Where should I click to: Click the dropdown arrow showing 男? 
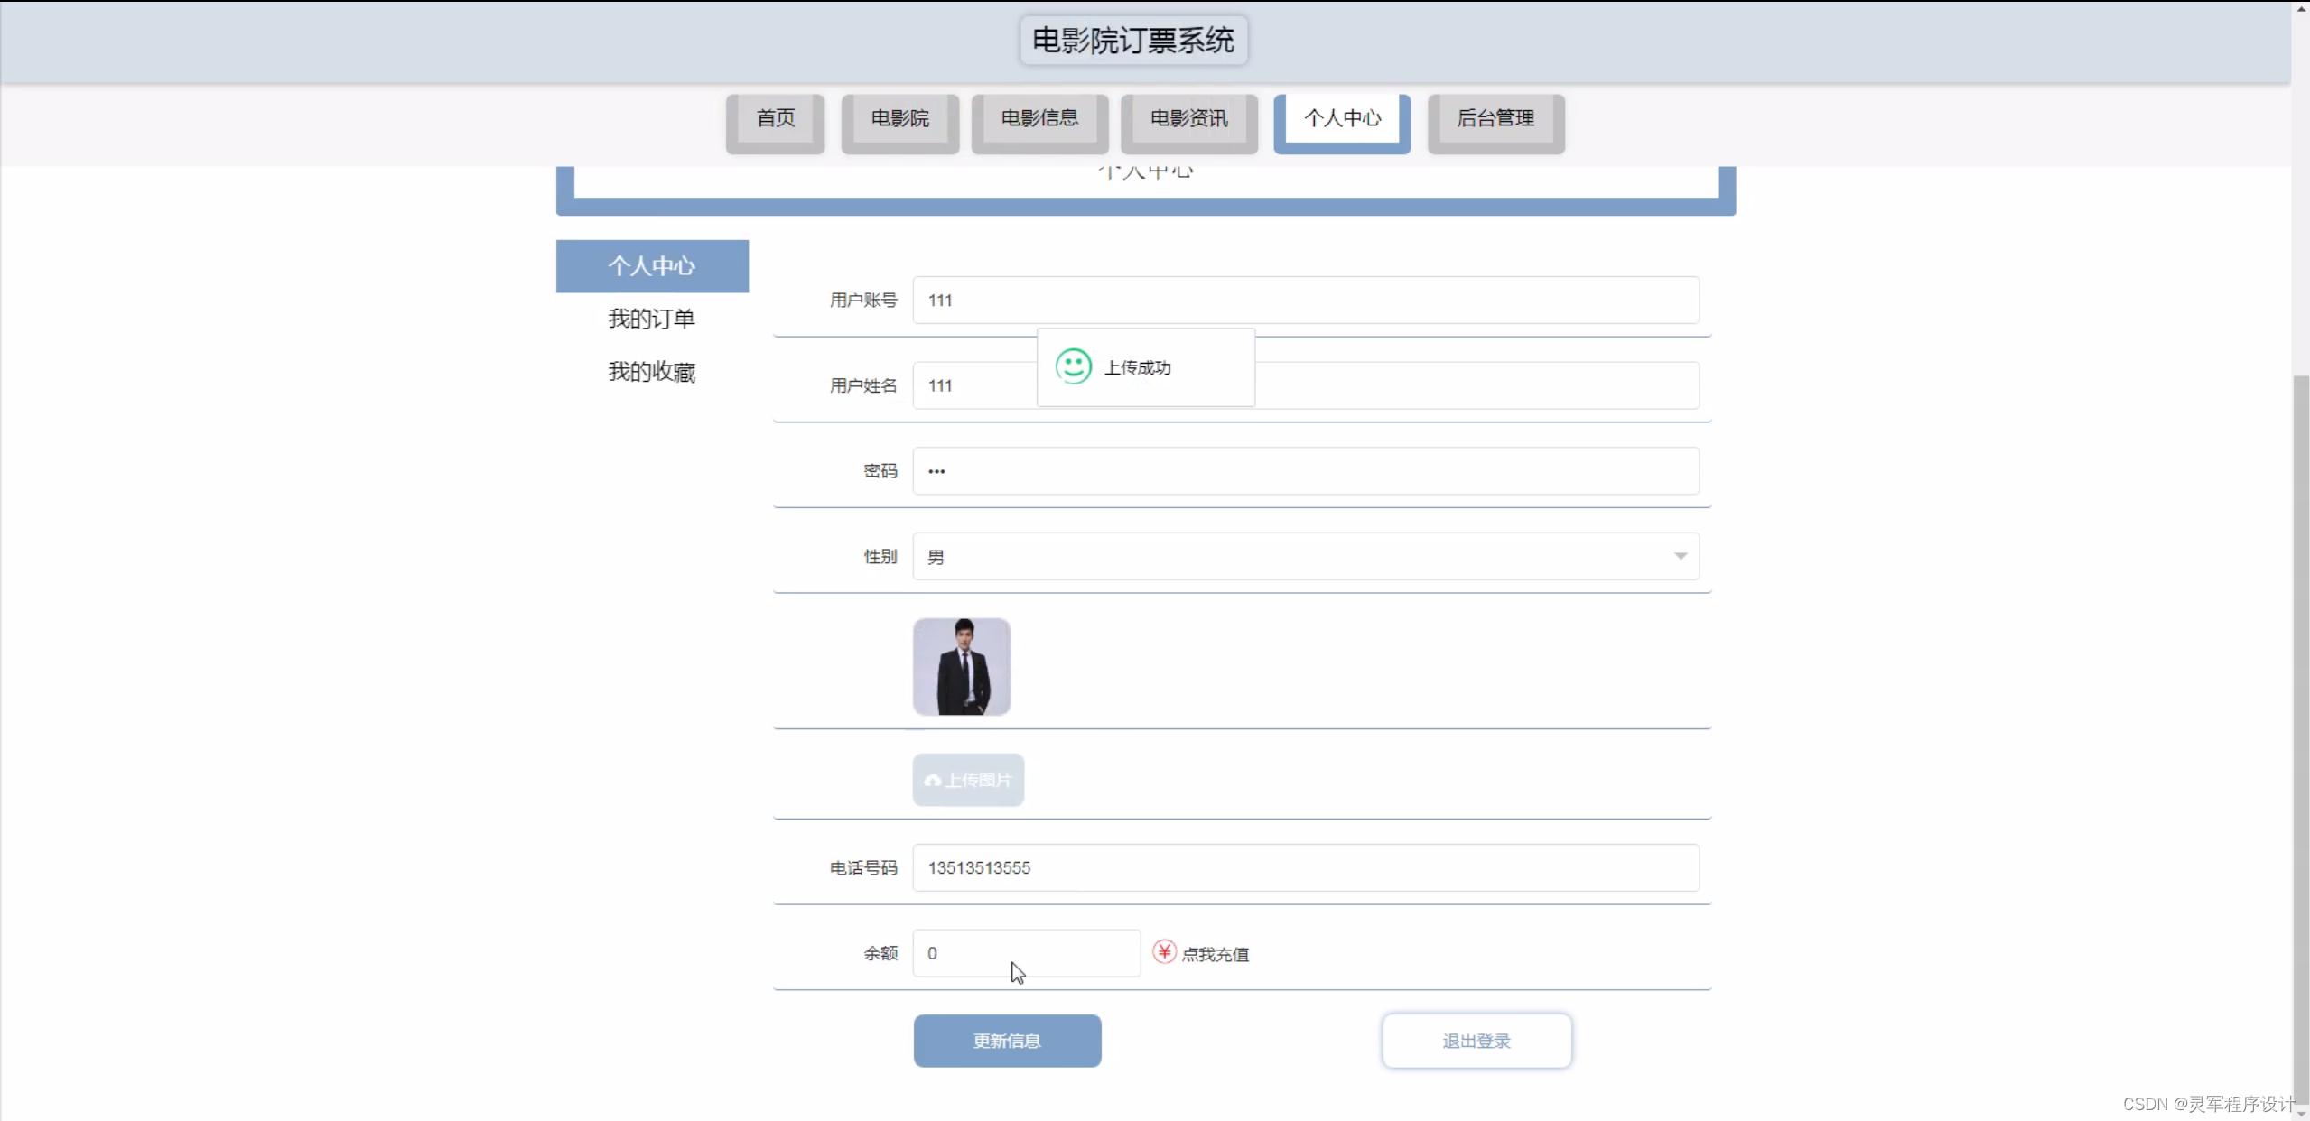pos(1680,556)
